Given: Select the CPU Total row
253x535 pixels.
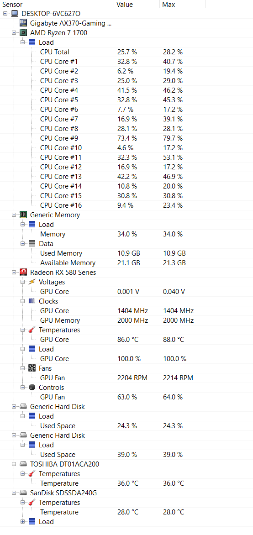Looking at the screenshot, I should [x=126, y=52].
